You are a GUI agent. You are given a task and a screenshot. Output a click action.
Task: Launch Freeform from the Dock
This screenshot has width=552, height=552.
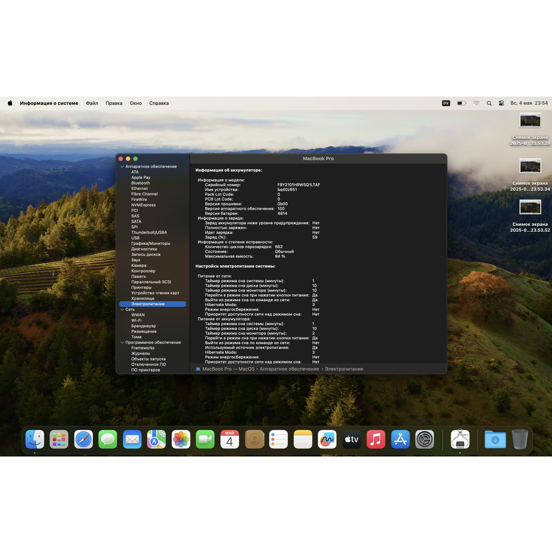tap(327, 439)
